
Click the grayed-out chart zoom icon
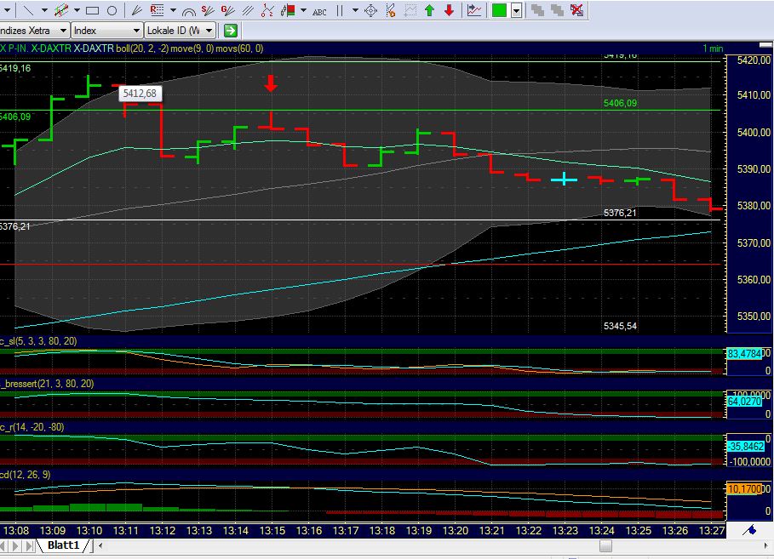pyautogui.click(x=410, y=10)
